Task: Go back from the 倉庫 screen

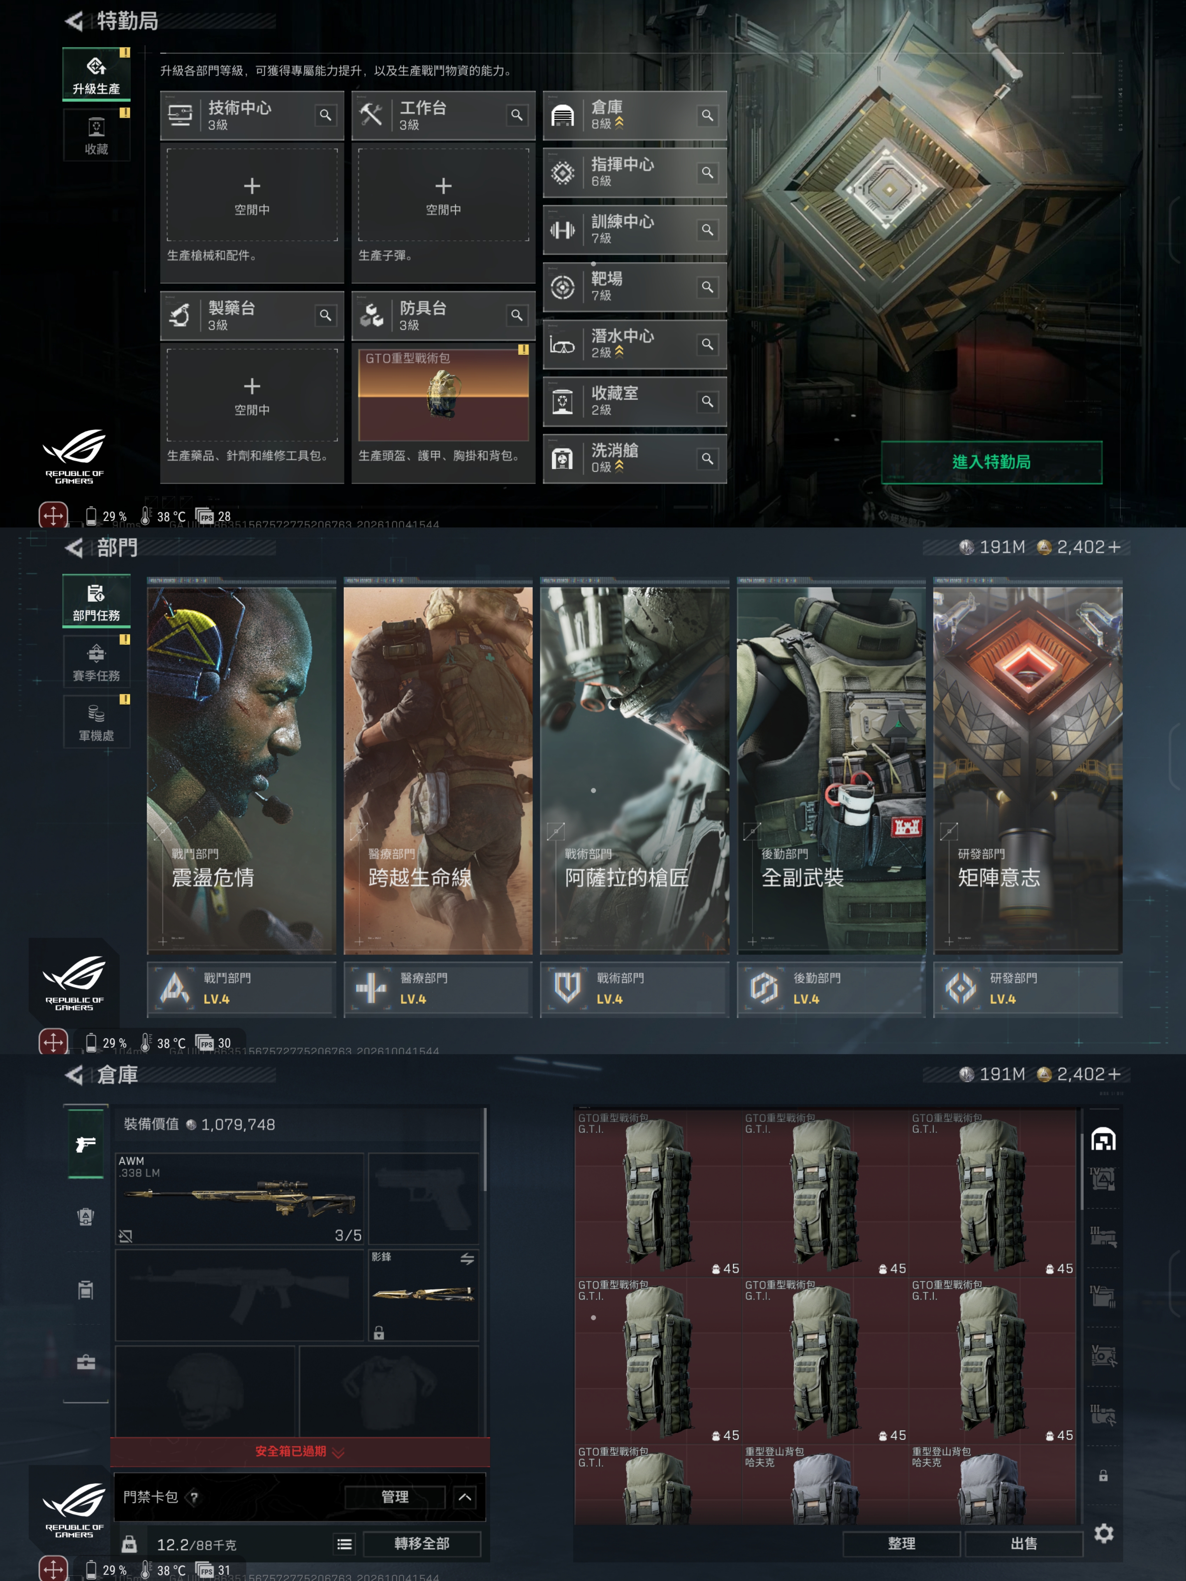Action: 75,1074
